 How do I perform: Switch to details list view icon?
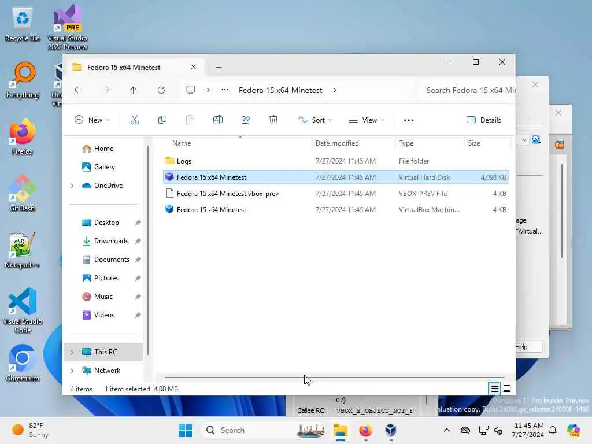pos(494,388)
